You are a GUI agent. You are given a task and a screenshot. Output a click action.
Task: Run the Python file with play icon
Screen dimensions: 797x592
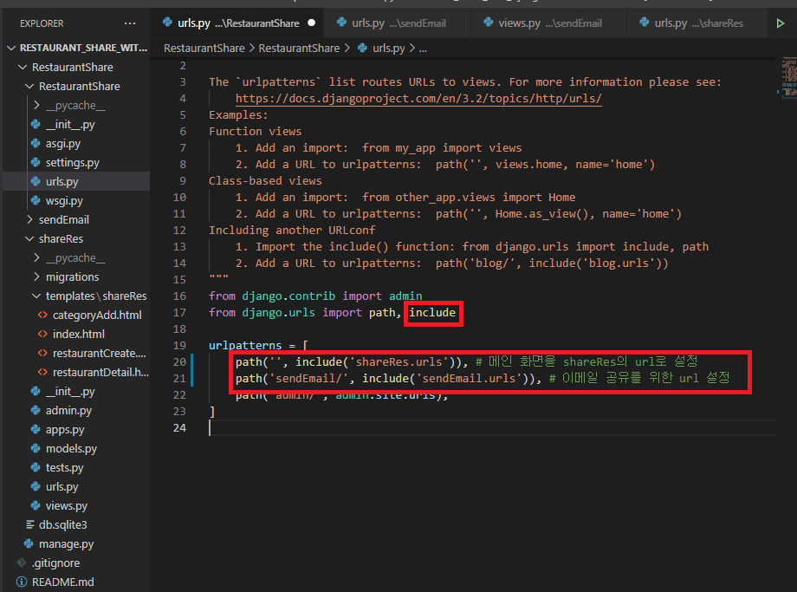(x=780, y=23)
